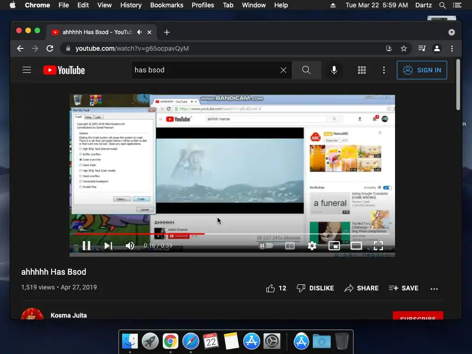
Task: Click the SIGN IN button
Action: click(x=422, y=70)
